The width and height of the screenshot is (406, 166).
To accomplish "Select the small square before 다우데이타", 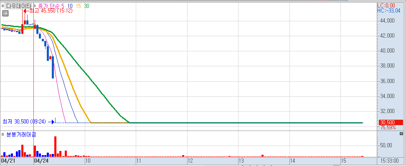I will click(3, 6).
